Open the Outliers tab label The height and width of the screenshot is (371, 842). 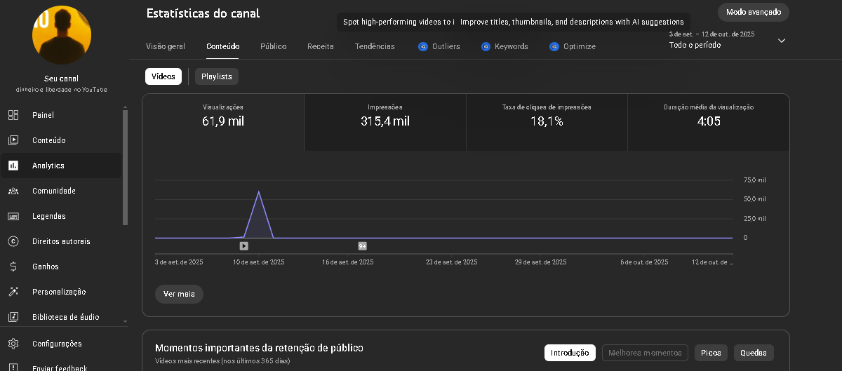click(446, 46)
